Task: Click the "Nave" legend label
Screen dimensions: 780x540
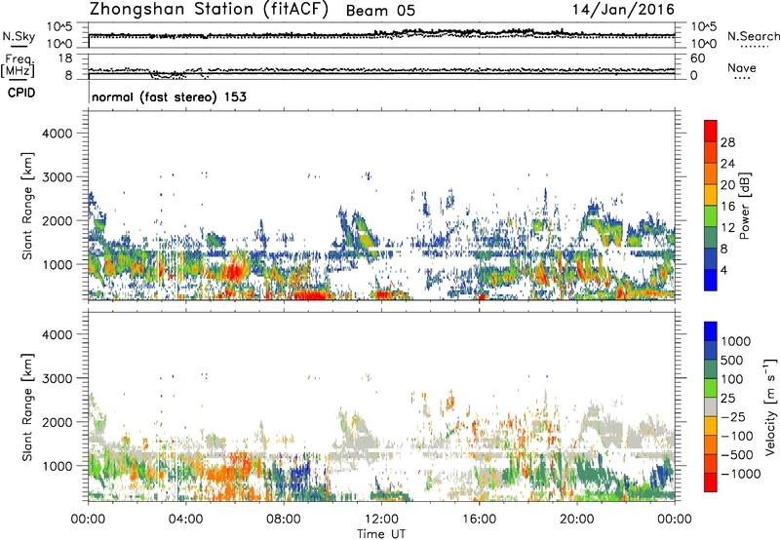Action: coord(741,67)
